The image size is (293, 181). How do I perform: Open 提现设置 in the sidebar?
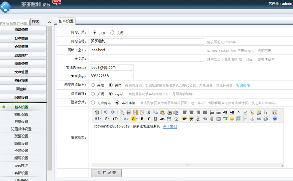(x=21, y=158)
